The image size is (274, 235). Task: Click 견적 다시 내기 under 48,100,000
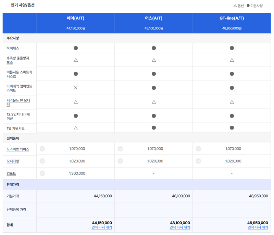pyautogui.click(x=180, y=227)
